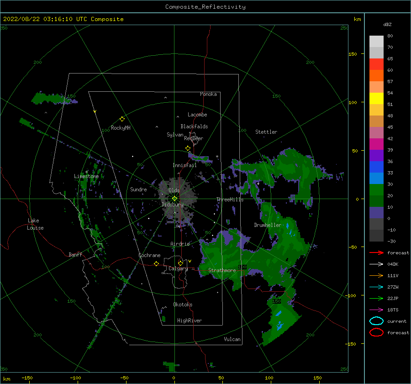Click the Sylvan label
411x384 pixels.
coord(175,135)
